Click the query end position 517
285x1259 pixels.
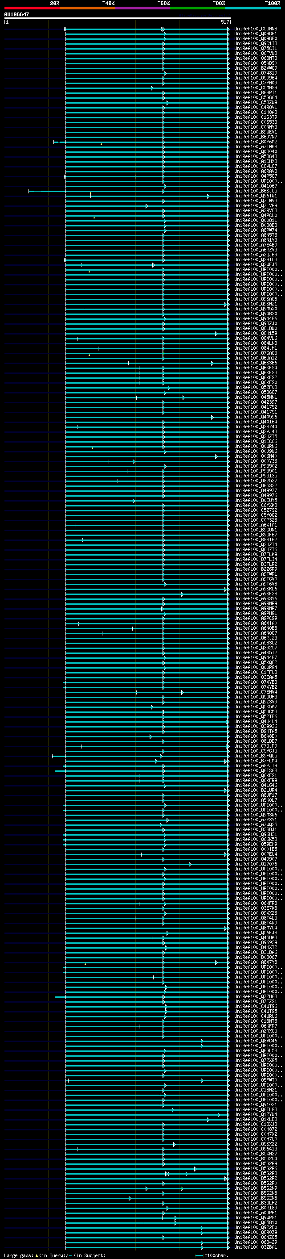point(224,22)
